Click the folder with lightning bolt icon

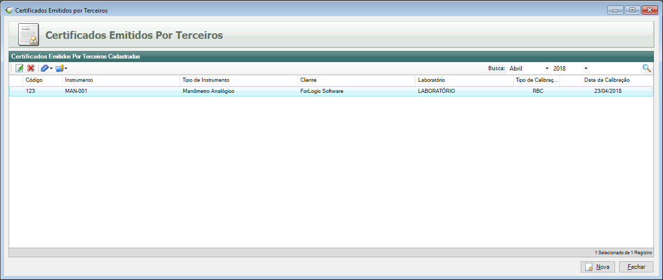point(59,68)
